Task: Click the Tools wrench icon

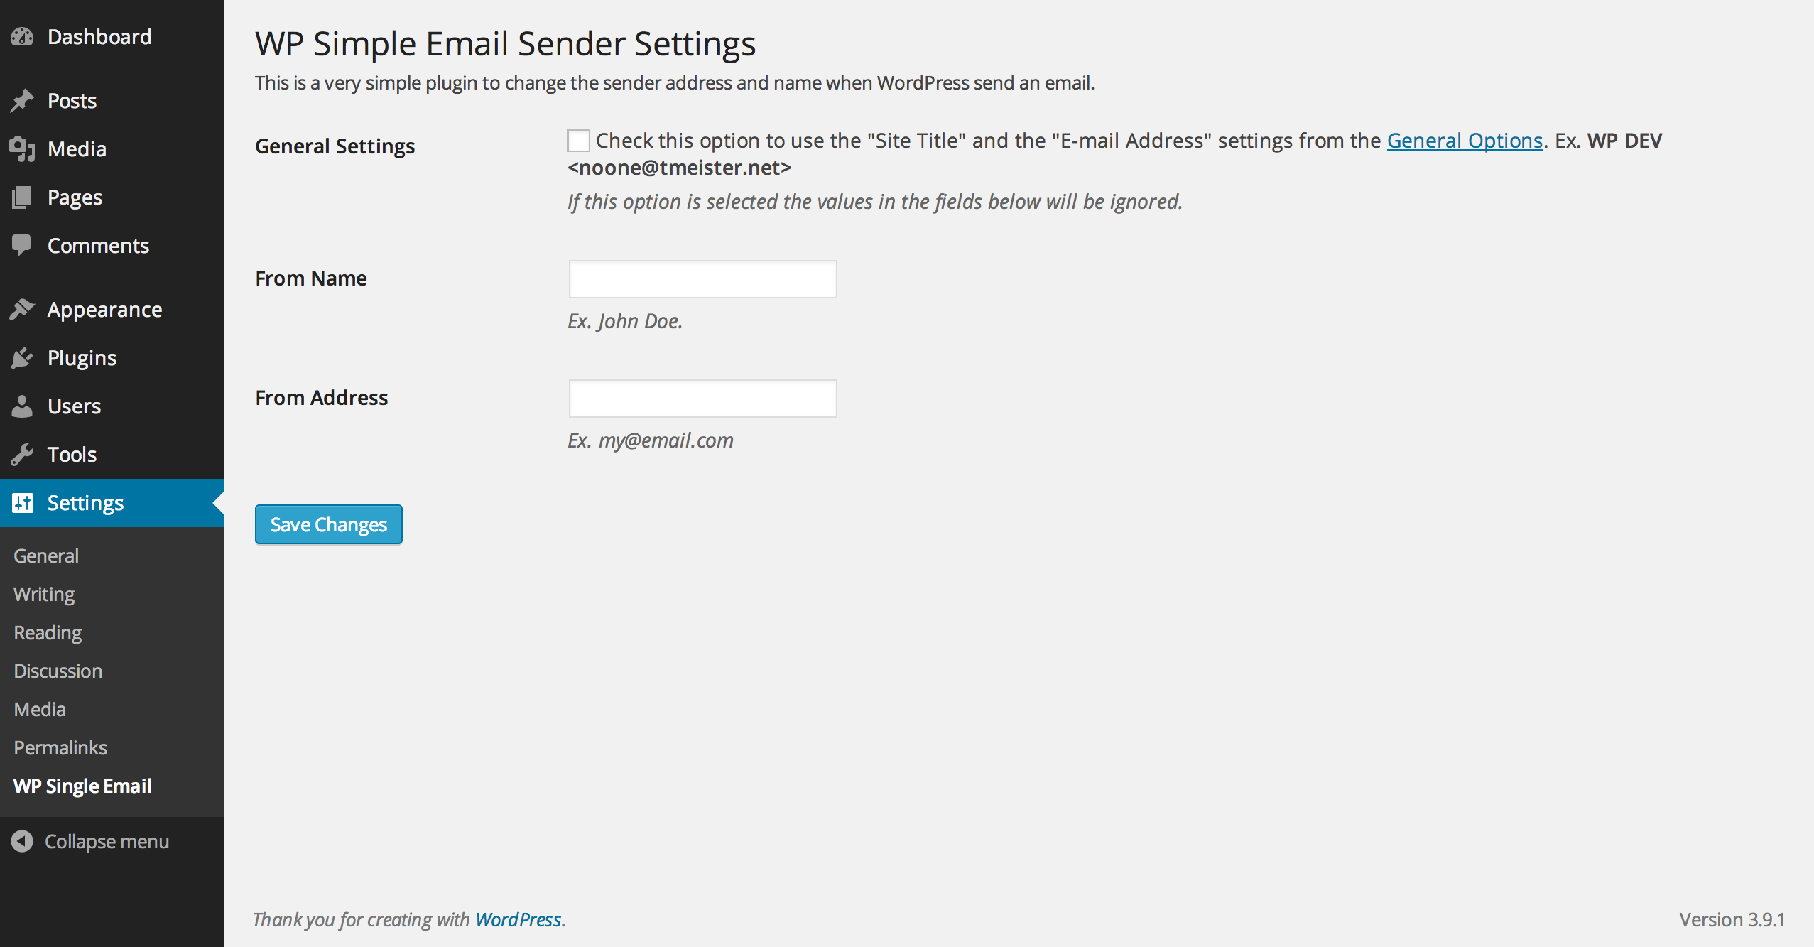Action: (22, 455)
